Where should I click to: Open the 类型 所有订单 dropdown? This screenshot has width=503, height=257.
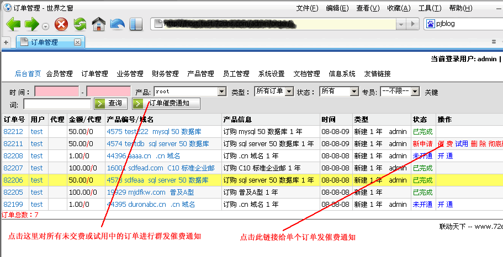click(x=274, y=92)
